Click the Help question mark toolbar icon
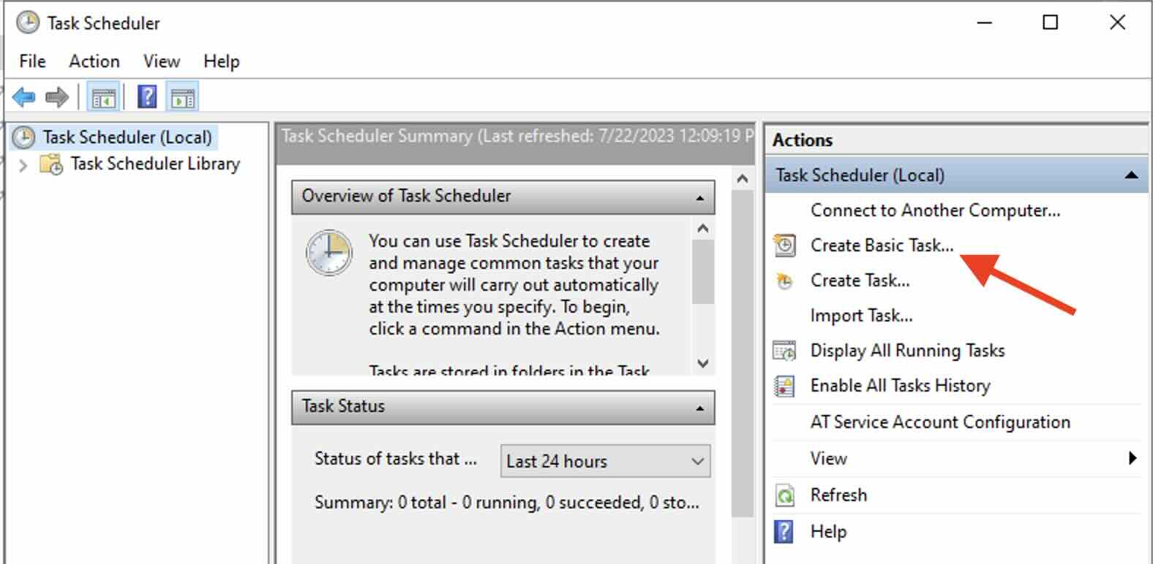The width and height of the screenshot is (1153, 564). pos(146,96)
